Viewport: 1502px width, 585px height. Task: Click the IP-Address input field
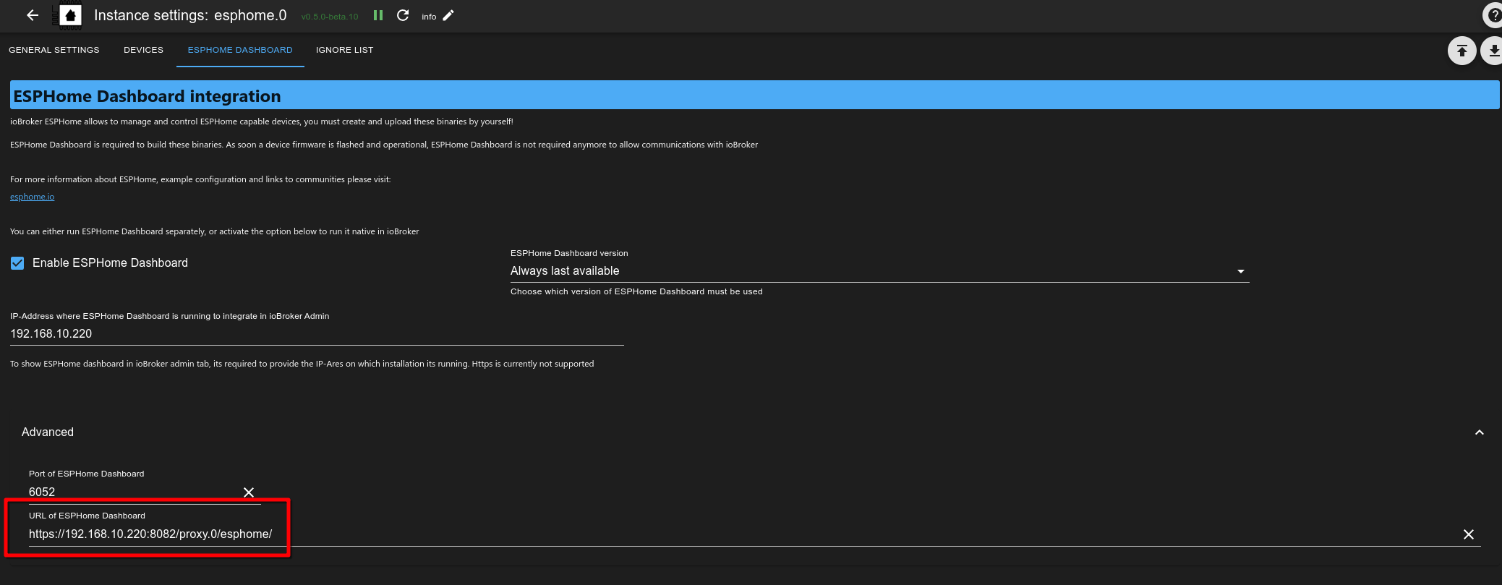[317, 334]
